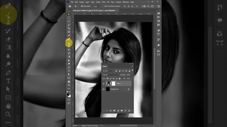Open the Kind filter dropdown
227x127 pixels.
[x=108, y=71]
